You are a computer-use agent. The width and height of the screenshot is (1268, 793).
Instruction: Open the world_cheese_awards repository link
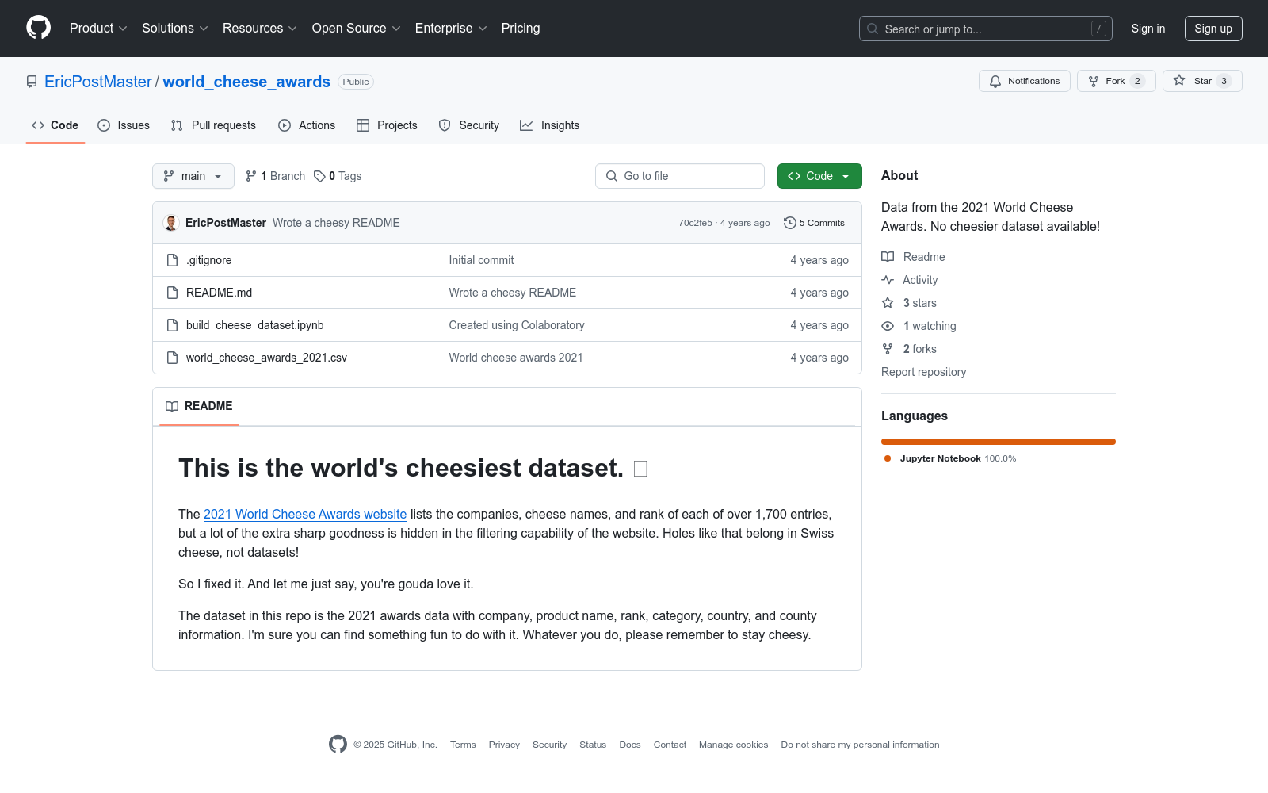[x=246, y=82]
